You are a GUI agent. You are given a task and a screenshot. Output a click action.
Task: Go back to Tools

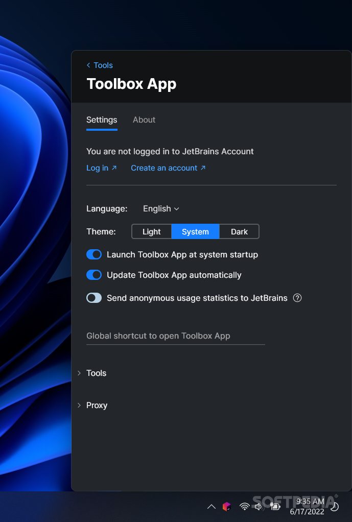(100, 65)
